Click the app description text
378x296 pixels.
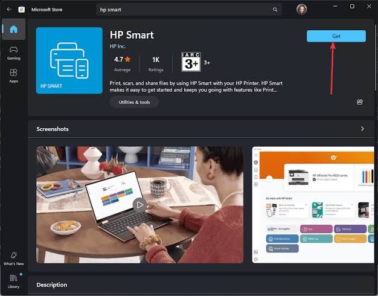coord(196,86)
